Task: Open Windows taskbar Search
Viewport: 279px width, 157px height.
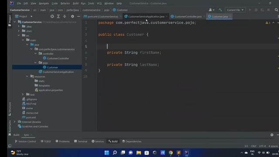Action: click(115, 153)
